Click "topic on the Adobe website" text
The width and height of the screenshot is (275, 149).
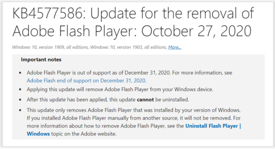click(x=84, y=134)
